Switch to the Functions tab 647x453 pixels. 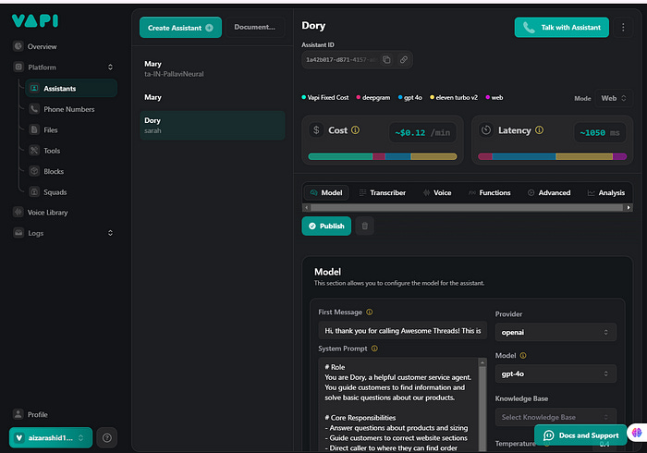489,192
